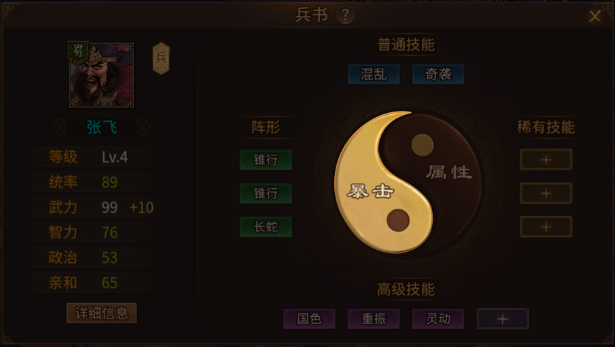Select the 国色 advanced skill

coord(309,319)
